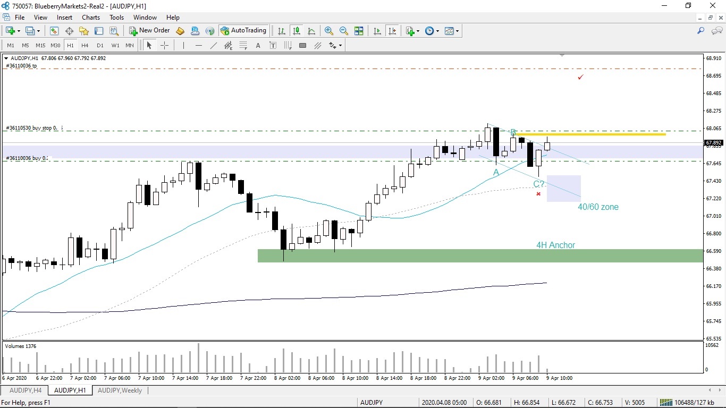The height and width of the screenshot is (408, 726).
Task: Open the MetaEditor book icon
Action: tap(180, 31)
